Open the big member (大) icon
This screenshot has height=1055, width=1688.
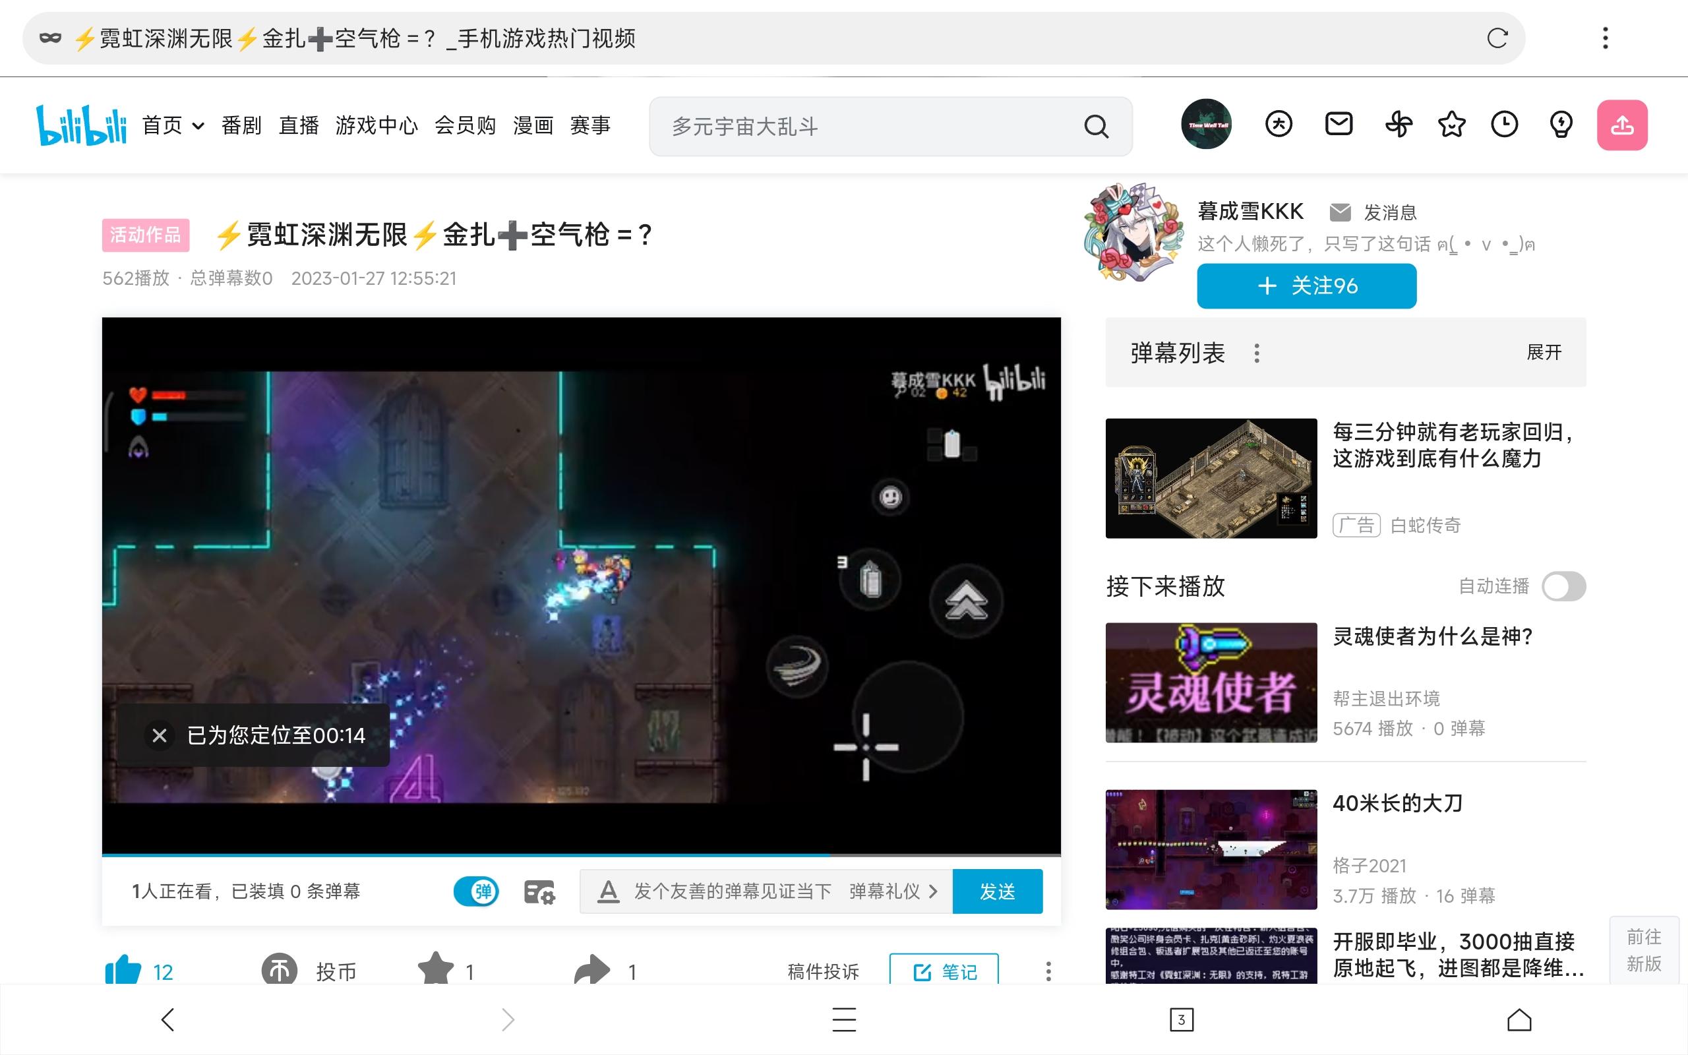click(x=1279, y=125)
